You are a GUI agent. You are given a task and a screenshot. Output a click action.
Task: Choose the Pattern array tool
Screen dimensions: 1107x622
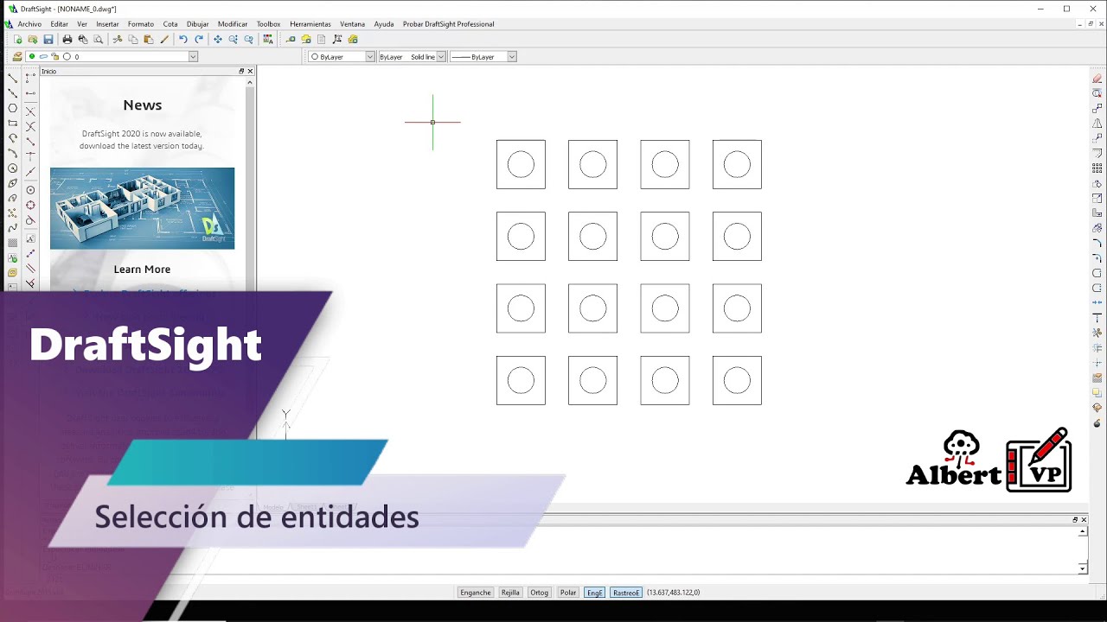click(1097, 168)
